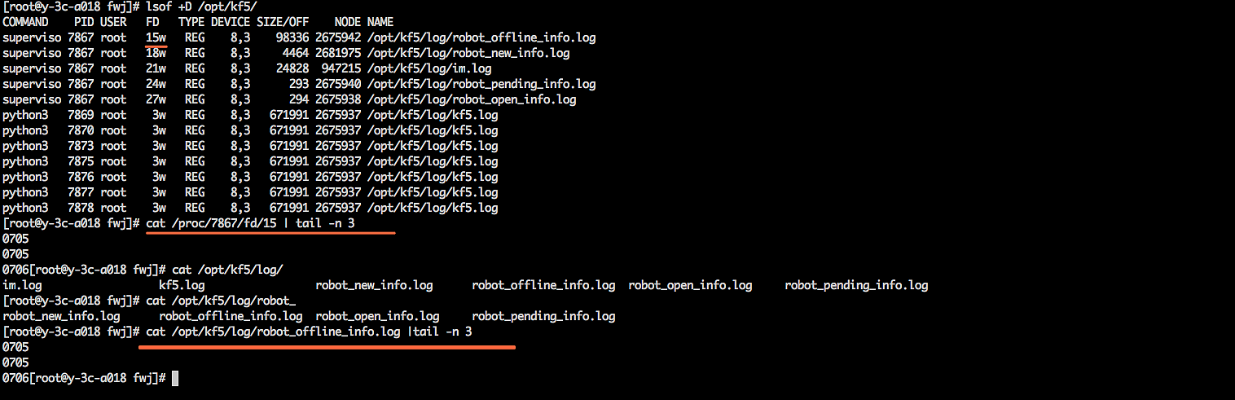Viewport: 1235px width, 400px height.
Task: Click the /opt/kf5/log/im.log path in lsof output
Action: (x=429, y=68)
